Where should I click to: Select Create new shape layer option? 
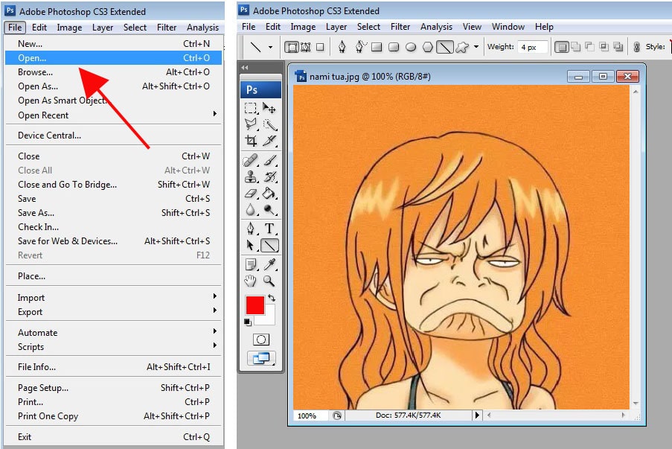[561, 47]
